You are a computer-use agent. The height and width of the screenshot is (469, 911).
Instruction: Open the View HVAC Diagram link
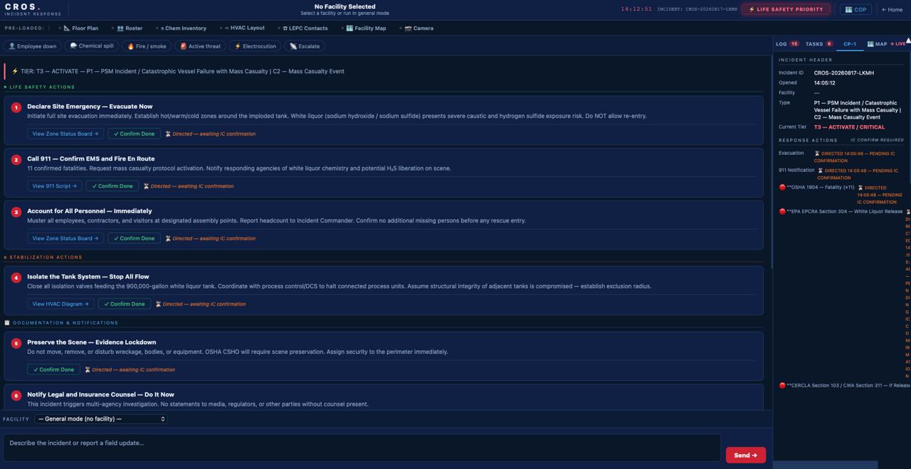tap(60, 304)
